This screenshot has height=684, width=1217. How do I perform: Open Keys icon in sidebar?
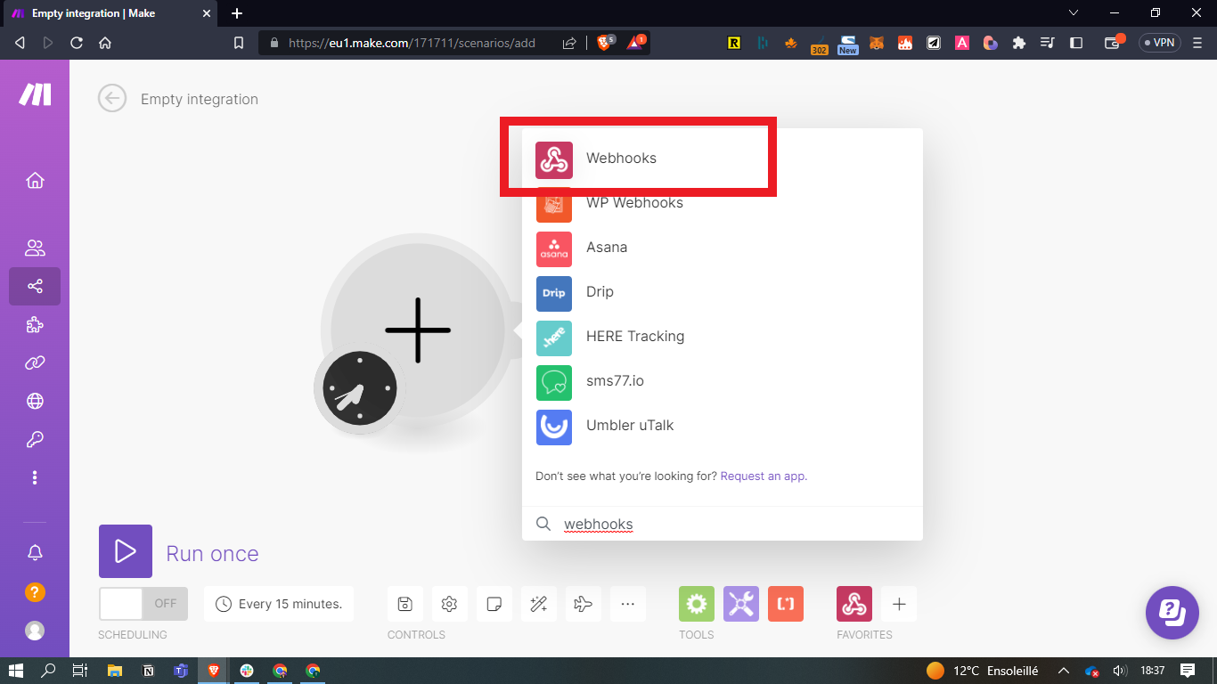tap(35, 440)
